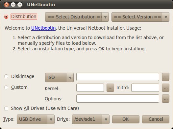Screen dimensions: 173x129
Task: Click the Cancel button
Action: 156,119
